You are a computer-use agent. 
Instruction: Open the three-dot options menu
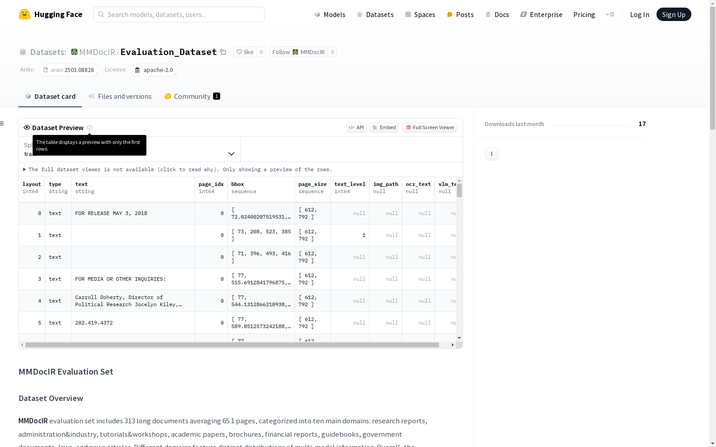tap(492, 154)
